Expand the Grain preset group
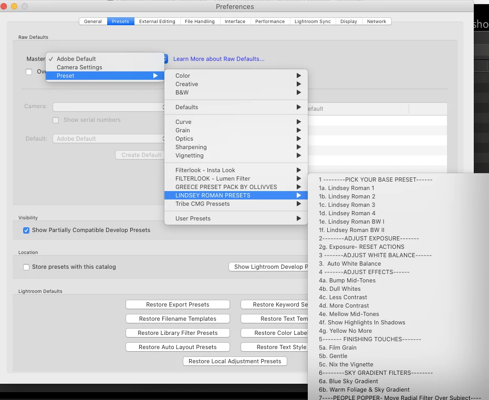 tap(236, 130)
